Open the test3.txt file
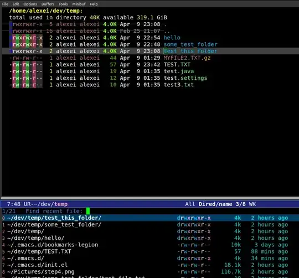 point(179,85)
